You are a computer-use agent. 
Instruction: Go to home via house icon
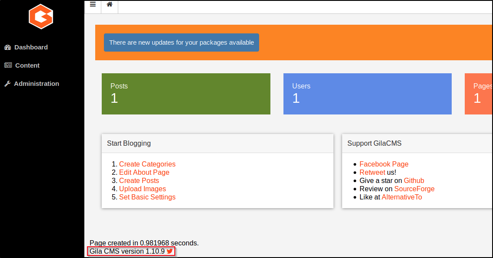click(x=110, y=4)
